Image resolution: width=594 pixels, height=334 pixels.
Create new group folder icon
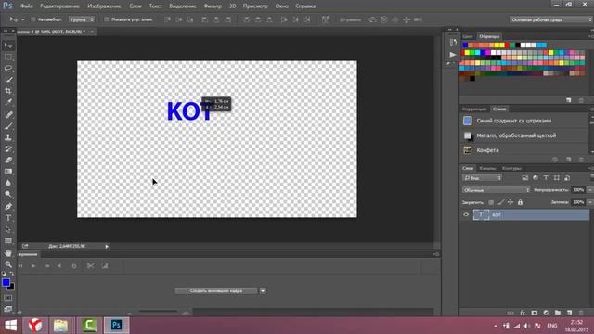pos(558,313)
